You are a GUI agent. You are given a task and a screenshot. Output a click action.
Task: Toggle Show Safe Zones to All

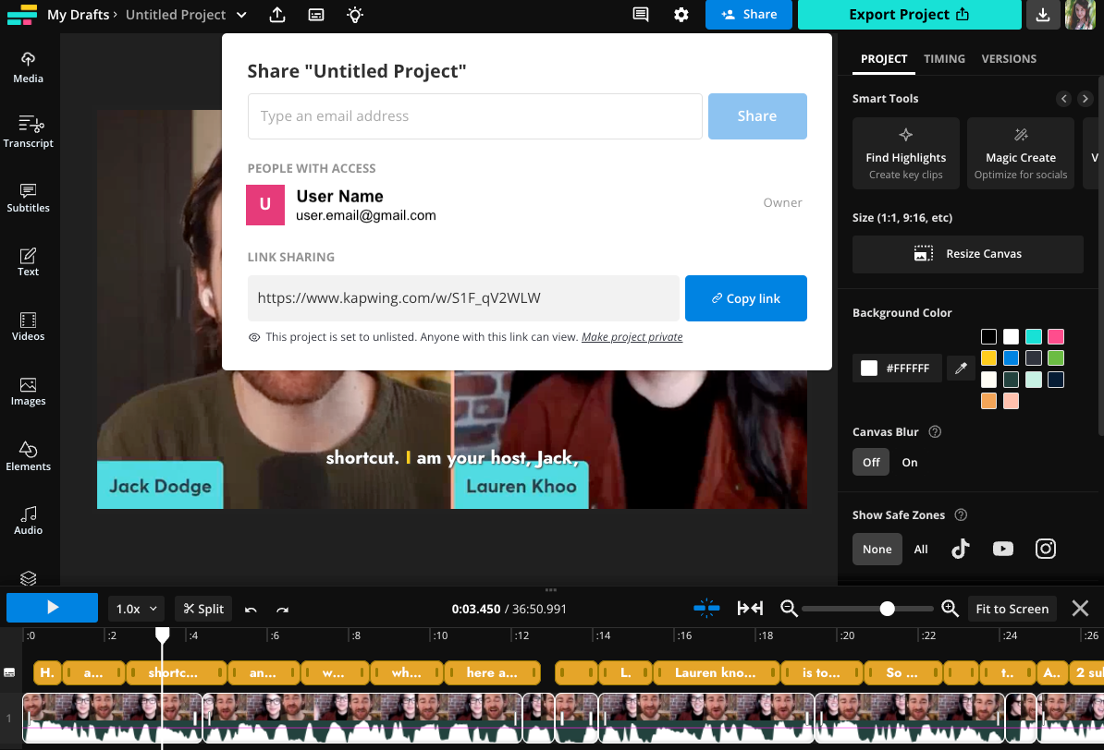(x=921, y=548)
